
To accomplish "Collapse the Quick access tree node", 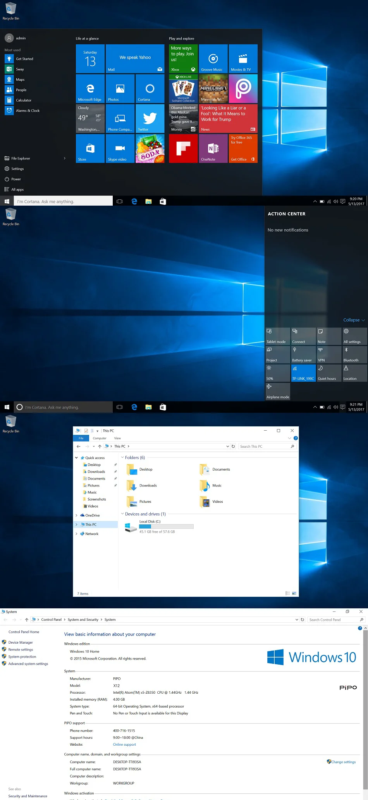I will (x=76, y=458).
